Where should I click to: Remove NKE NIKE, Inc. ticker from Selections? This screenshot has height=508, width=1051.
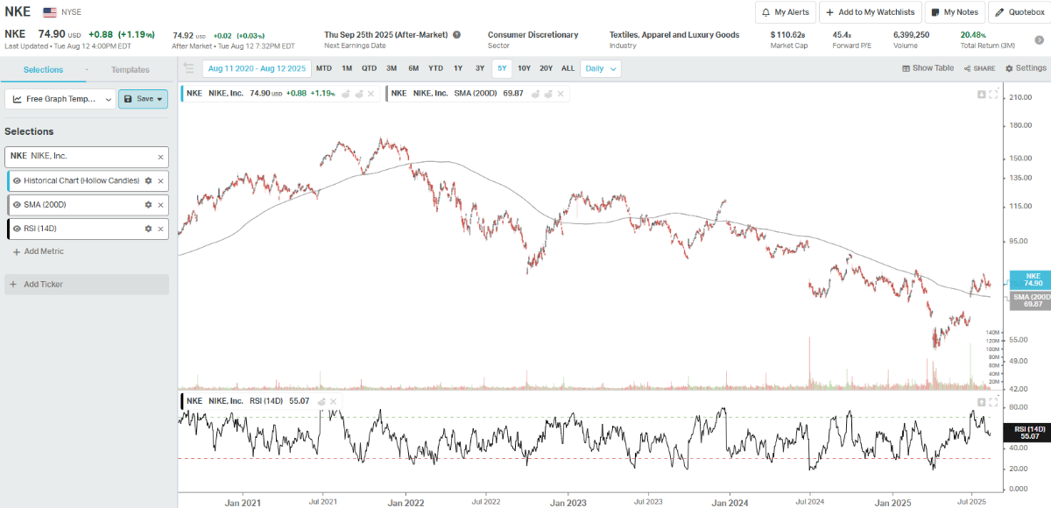(160, 157)
